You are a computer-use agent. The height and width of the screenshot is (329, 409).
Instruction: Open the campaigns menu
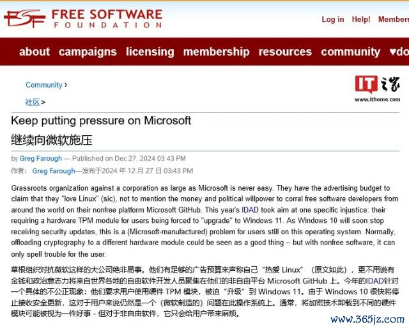click(88, 52)
